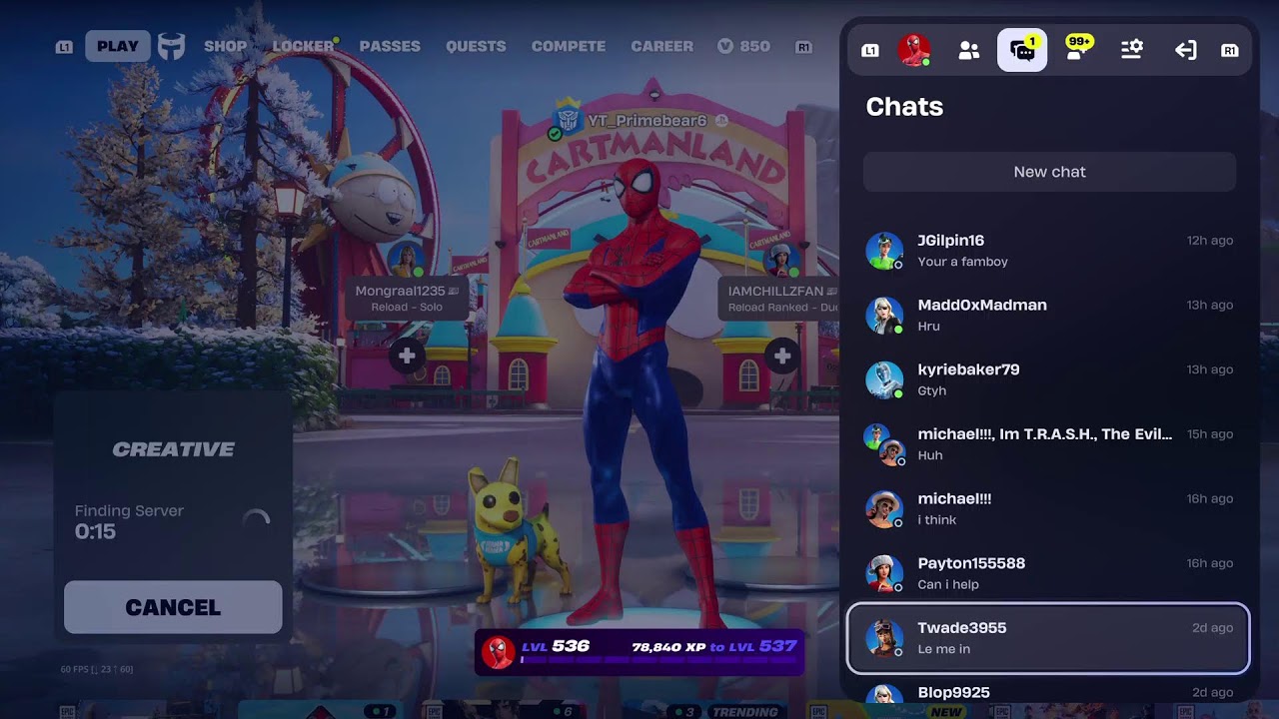
Task: Open V-Bucks balance 850
Action: [743, 46]
